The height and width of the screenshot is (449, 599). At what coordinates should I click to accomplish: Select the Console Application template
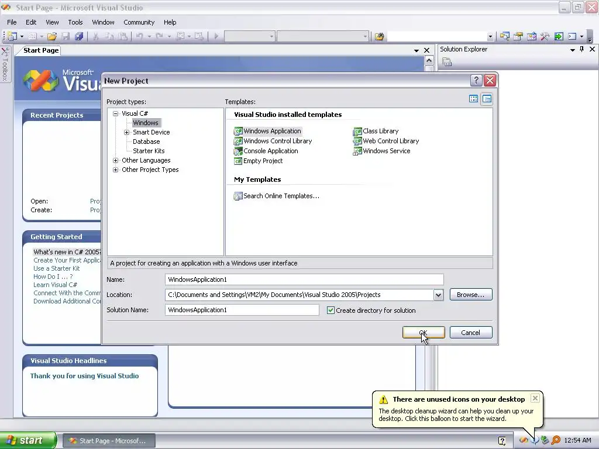pyautogui.click(x=266, y=151)
